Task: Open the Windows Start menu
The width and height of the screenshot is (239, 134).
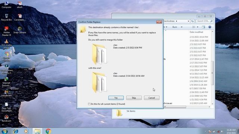Action: point(4,131)
